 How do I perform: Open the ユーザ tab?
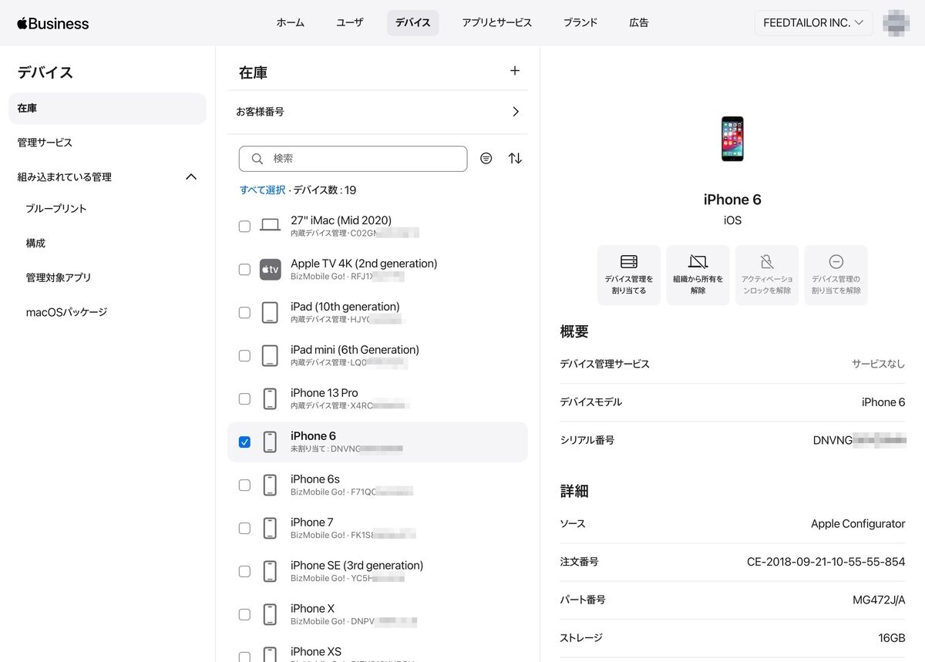[x=350, y=23]
